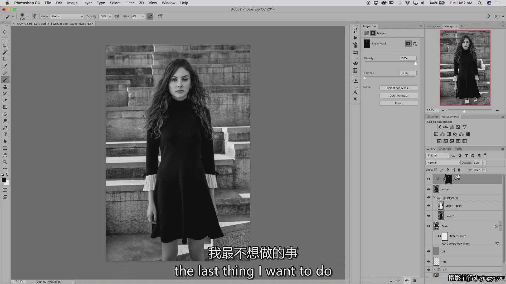Enable airbrush-style build-up effects

coord(150,16)
